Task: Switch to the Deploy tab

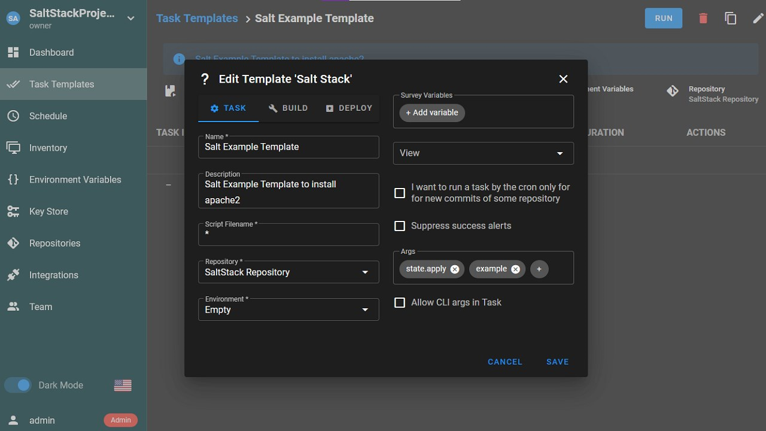Action: pyautogui.click(x=349, y=108)
